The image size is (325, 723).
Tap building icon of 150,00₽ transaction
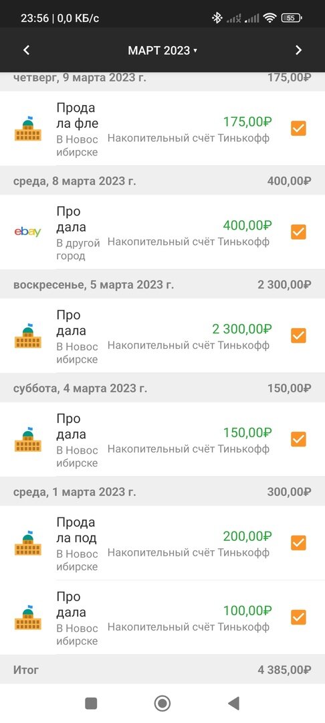tap(27, 439)
